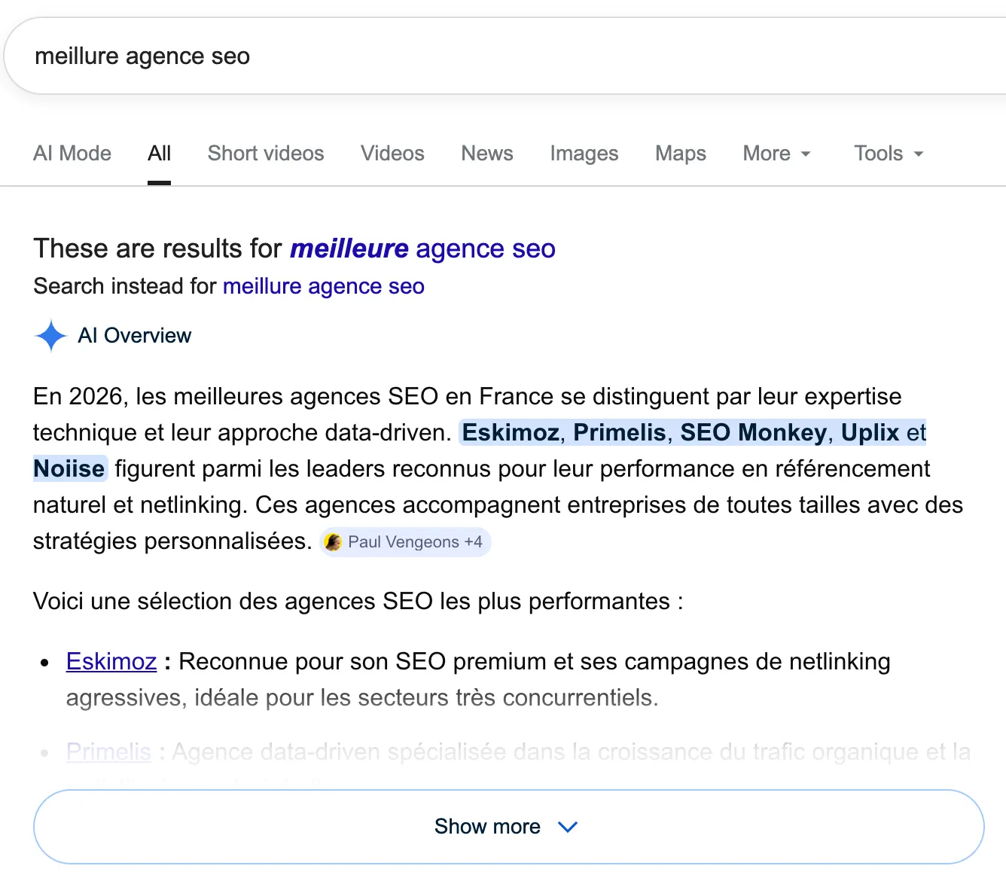Click the corrected "meilleure agence seo" link
The image size is (1006, 878).
pos(422,248)
